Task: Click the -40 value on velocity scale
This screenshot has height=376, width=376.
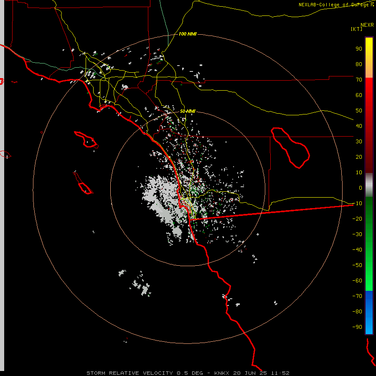Action: tap(357, 250)
